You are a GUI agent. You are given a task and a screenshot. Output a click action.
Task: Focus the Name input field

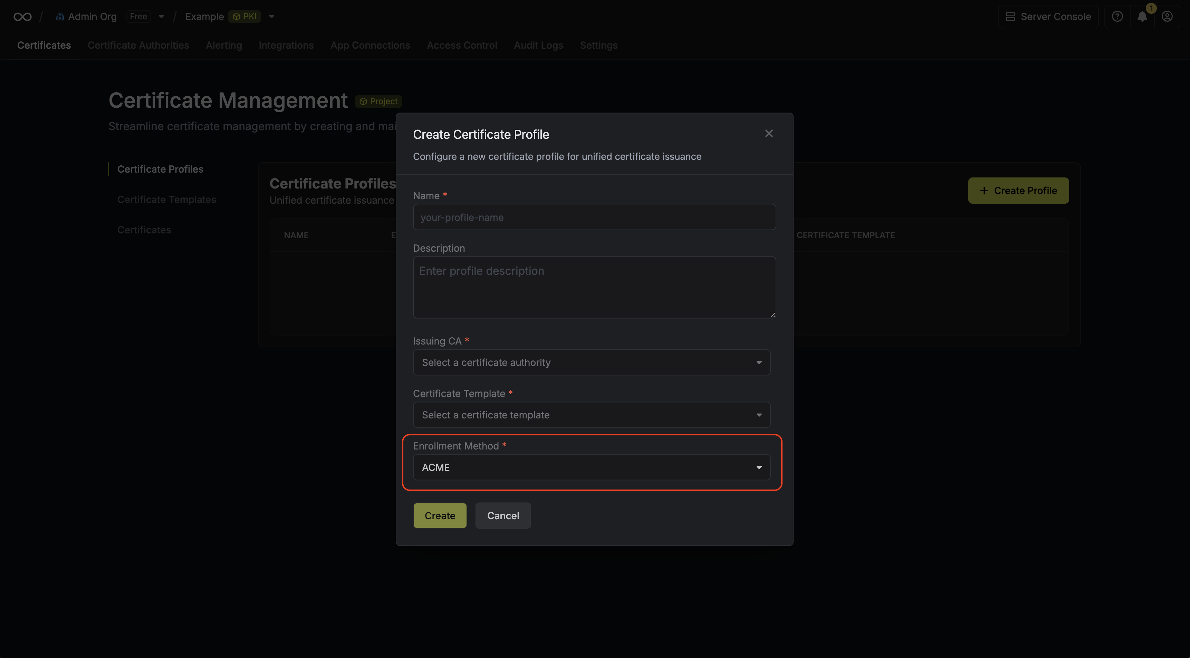point(594,217)
